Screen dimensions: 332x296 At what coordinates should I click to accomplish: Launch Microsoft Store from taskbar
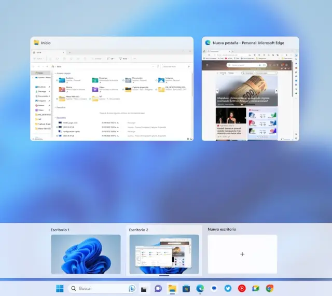click(186, 288)
